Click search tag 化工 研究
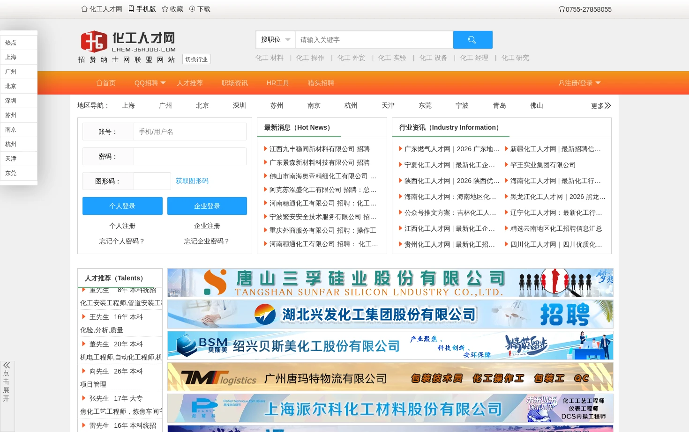The image size is (689, 432). tap(515, 58)
